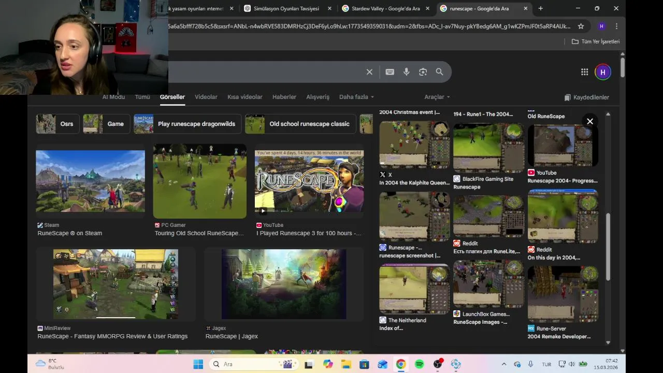663x373 pixels.
Task: Open Task View on the taskbar
Action: tap(309, 364)
